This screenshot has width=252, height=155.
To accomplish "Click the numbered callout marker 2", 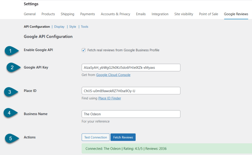I will 12,67.
